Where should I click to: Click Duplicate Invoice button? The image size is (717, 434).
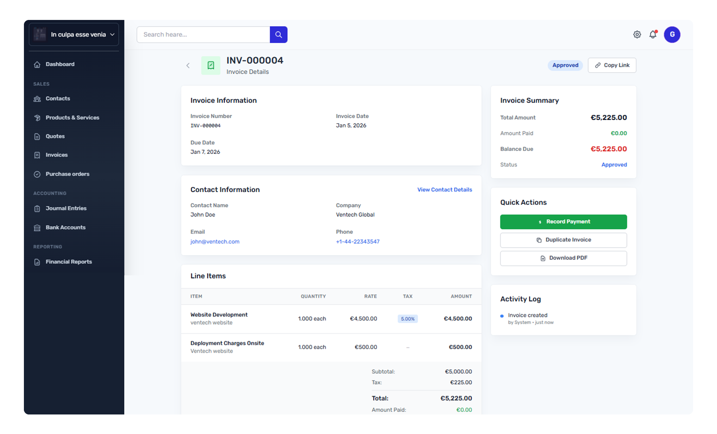pos(563,240)
